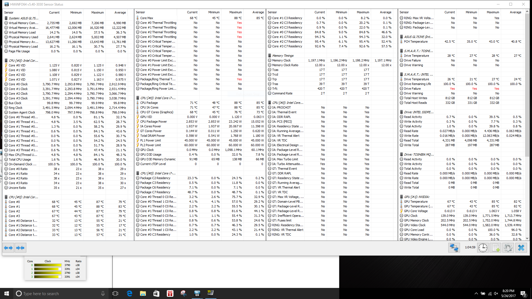Open File Explorer from the taskbar
Image resolution: width=532 pixels, height=299 pixels.
(x=143, y=293)
